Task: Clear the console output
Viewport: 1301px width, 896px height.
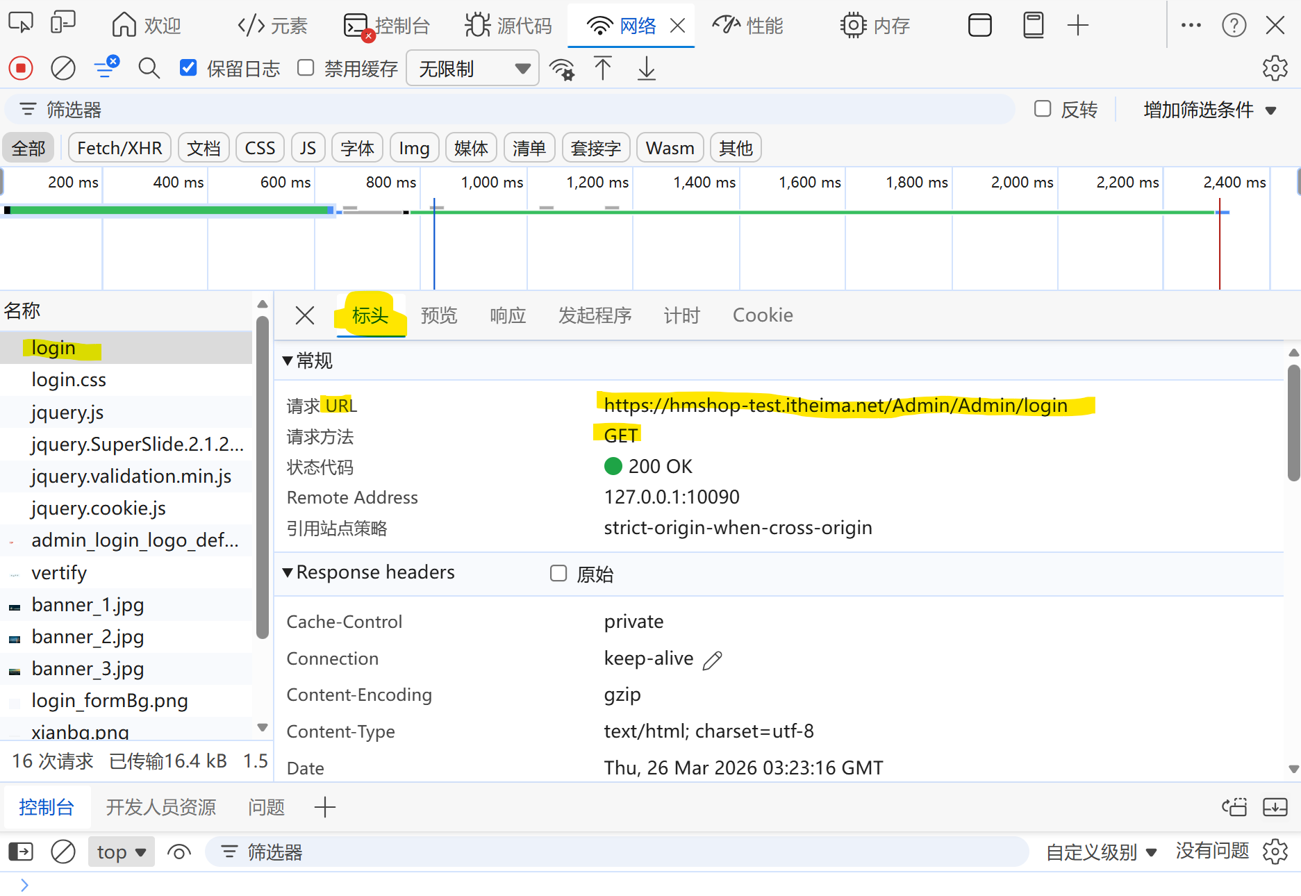Action: pos(63,852)
